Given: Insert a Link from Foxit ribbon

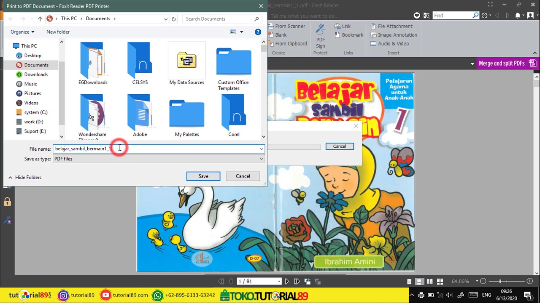Looking at the screenshot, I should pyautogui.click(x=343, y=26).
